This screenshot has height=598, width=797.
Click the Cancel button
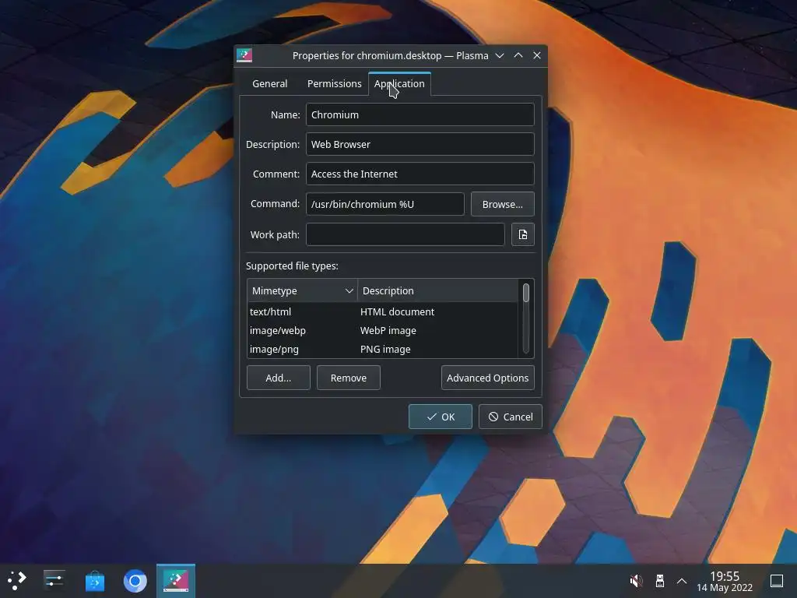(511, 417)
